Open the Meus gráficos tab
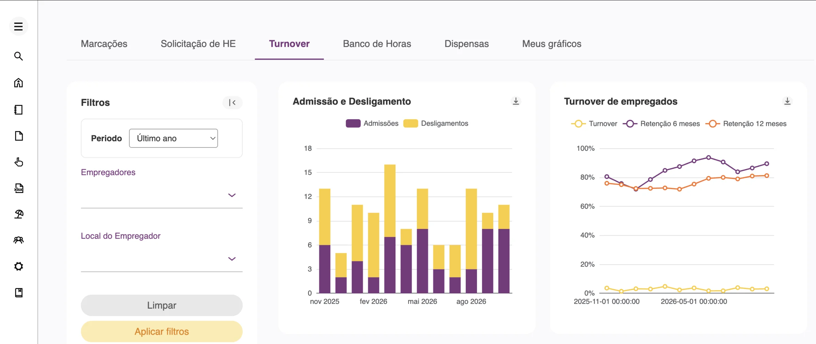Image resolution: width=816 pixels, height=344 pixels. [552, 44]
